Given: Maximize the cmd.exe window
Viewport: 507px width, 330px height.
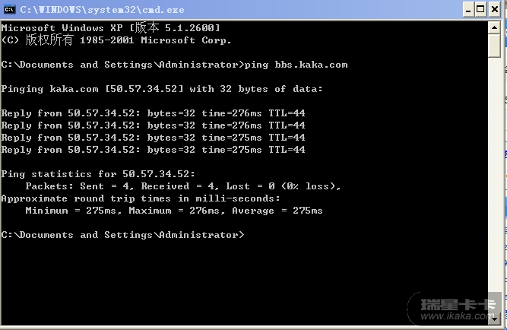Looking at the screenshot, I should coord(481,9).
